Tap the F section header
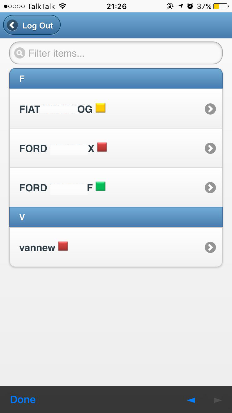232x413 pixels. tap(116, 79)
